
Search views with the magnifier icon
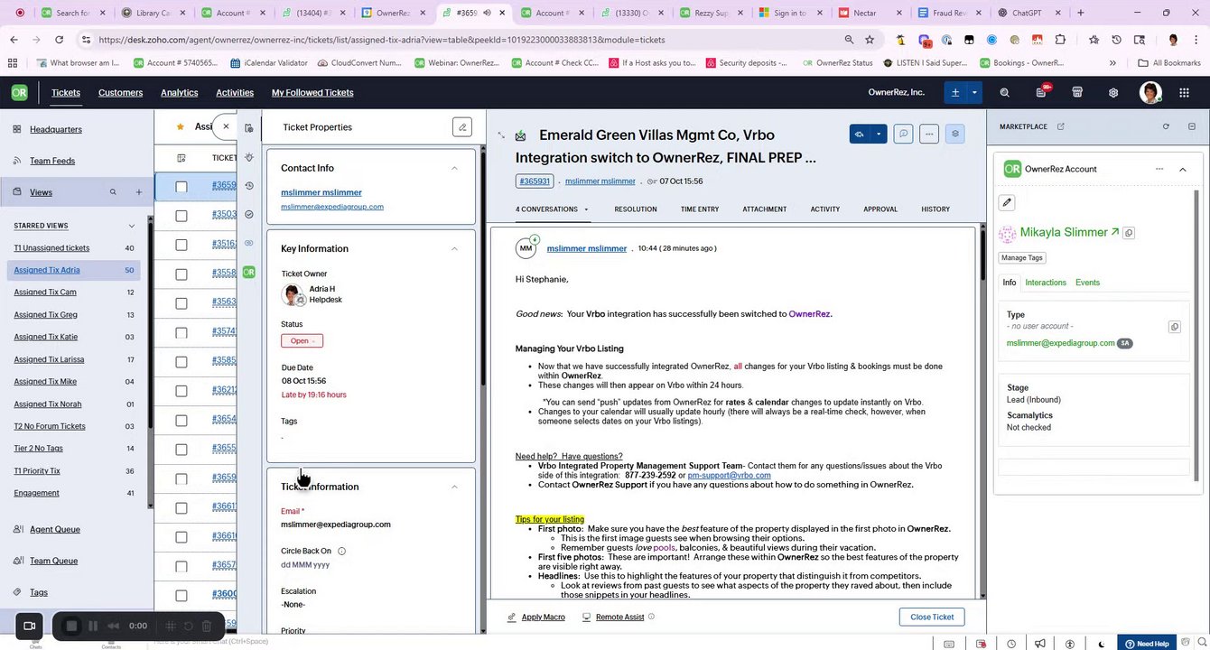[x=113, y=192]
